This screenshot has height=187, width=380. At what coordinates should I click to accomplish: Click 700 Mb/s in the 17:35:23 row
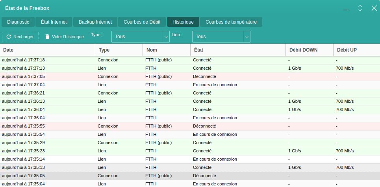[345, 151]
